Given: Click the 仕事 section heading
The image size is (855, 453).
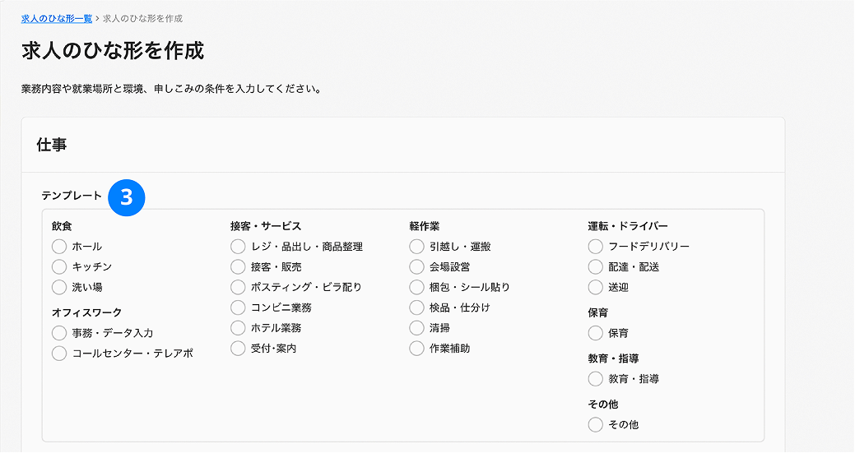Looking at the screenshot, I should pyautogui.click(x=52, y=144).
